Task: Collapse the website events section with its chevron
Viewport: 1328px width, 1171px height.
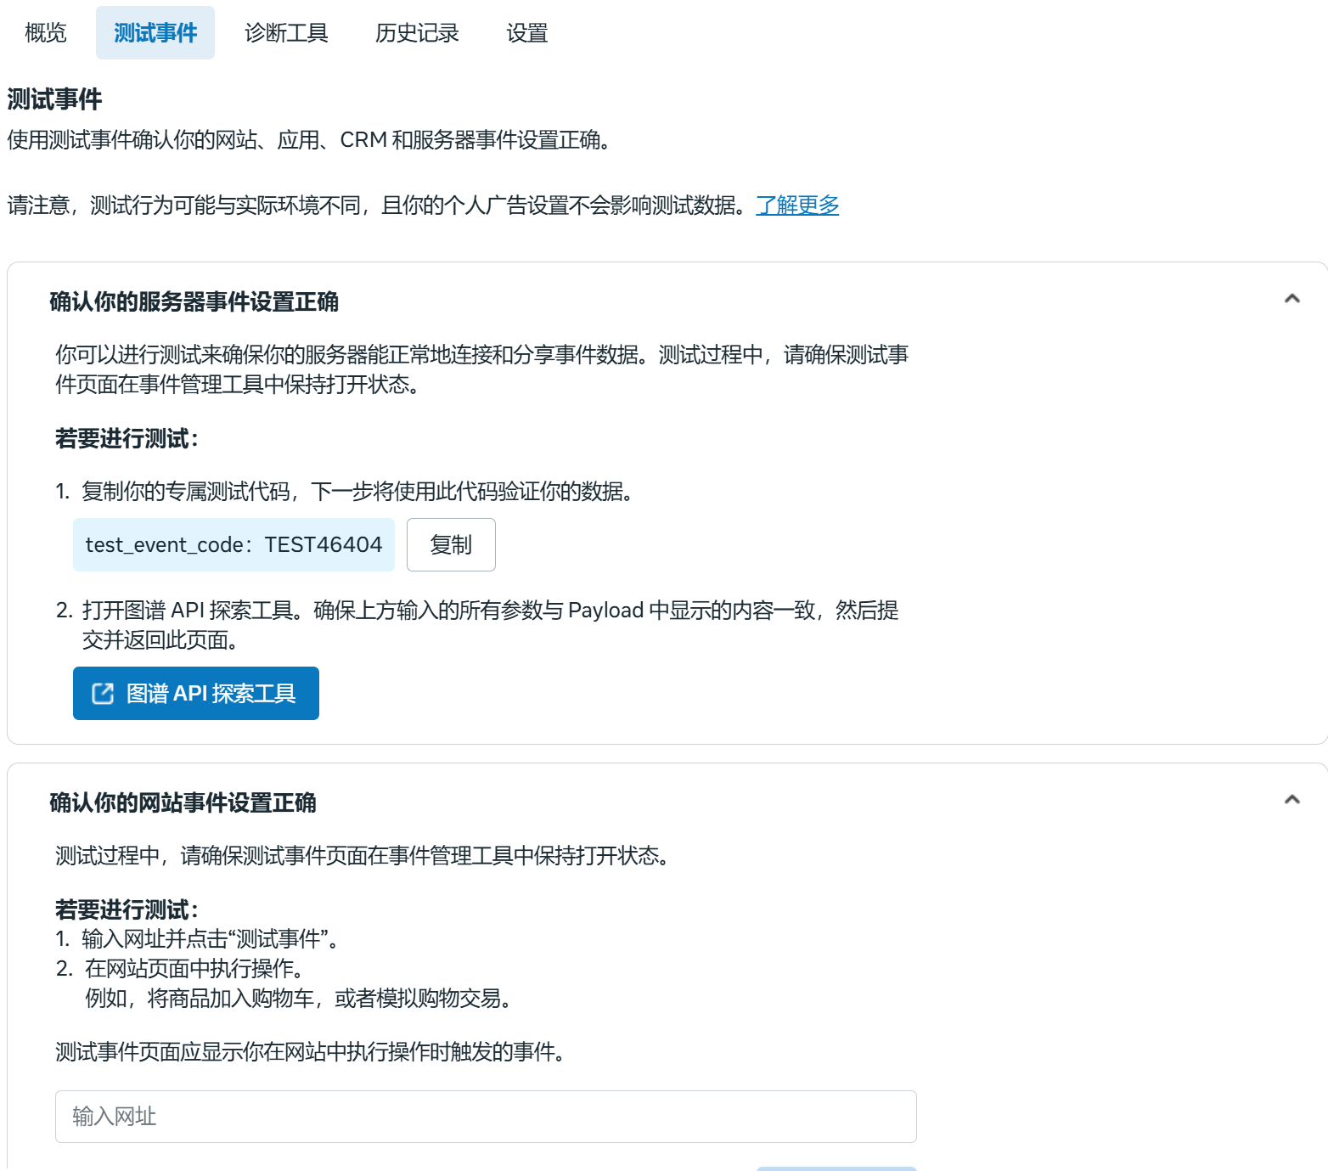Action: [1291, 799]
